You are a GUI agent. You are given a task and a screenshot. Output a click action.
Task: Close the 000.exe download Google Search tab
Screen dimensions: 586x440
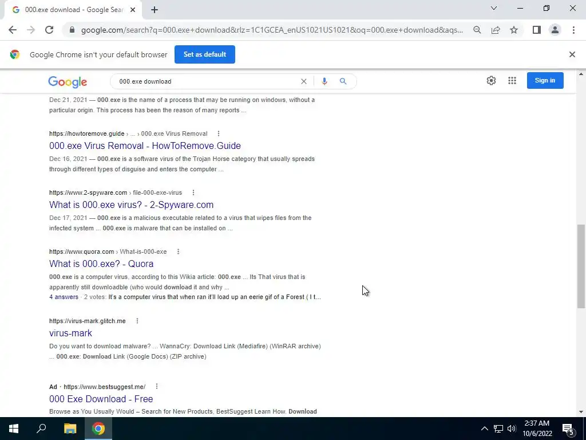pos(133,10)
